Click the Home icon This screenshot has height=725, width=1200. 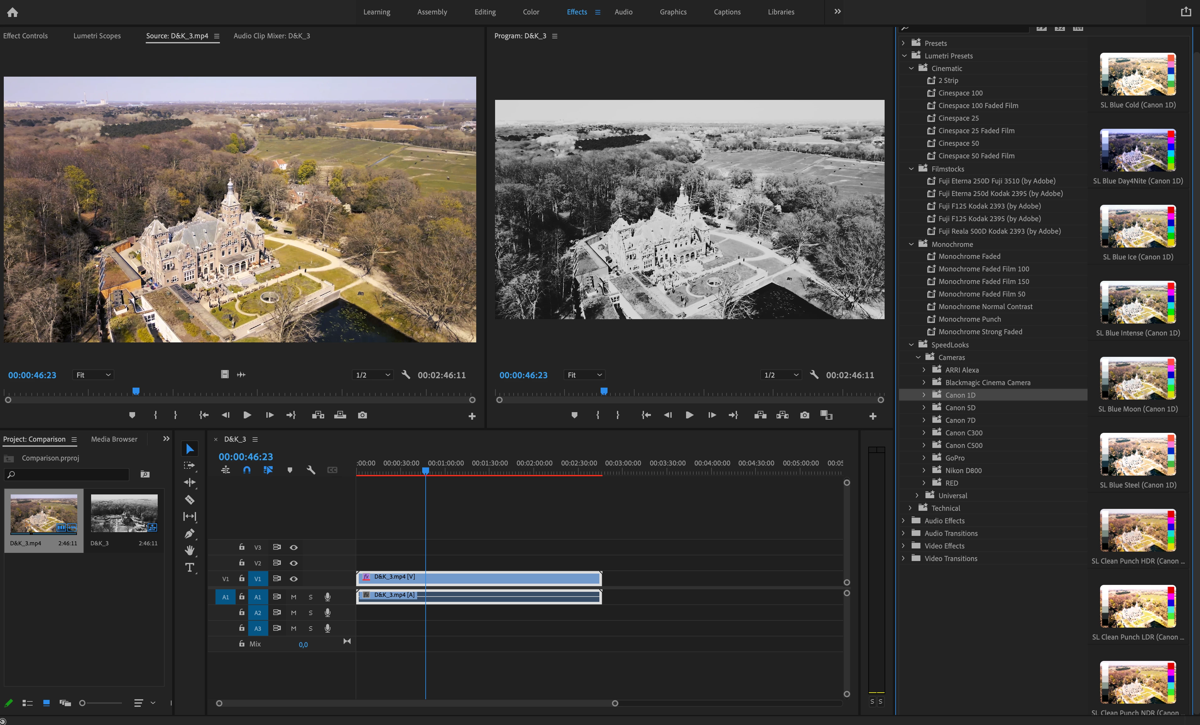tap(12, 12)
